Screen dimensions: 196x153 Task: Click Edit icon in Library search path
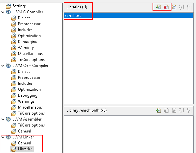[174, 110]
